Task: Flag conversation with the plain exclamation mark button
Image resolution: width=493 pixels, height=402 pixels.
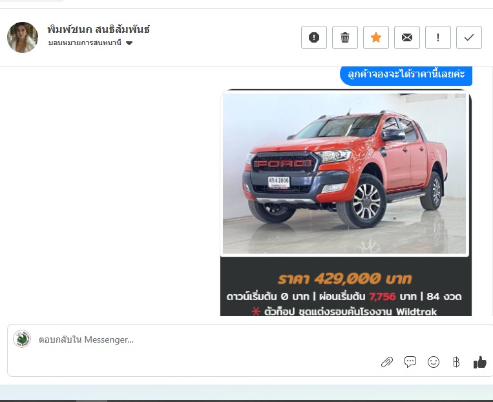Action: [438, 37]
